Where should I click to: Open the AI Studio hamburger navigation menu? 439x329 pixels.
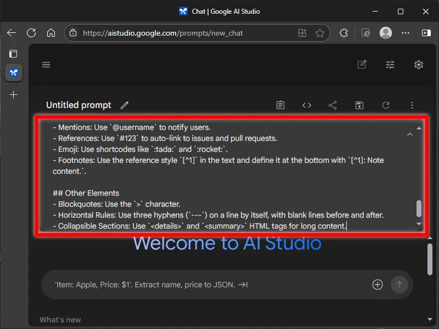46,65
